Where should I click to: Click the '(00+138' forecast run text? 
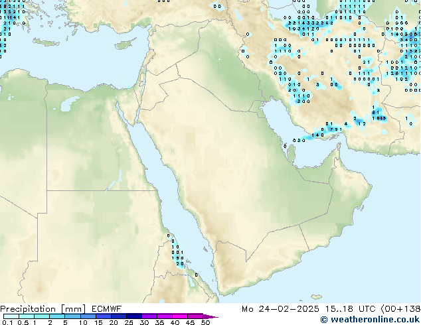(400, 309)
